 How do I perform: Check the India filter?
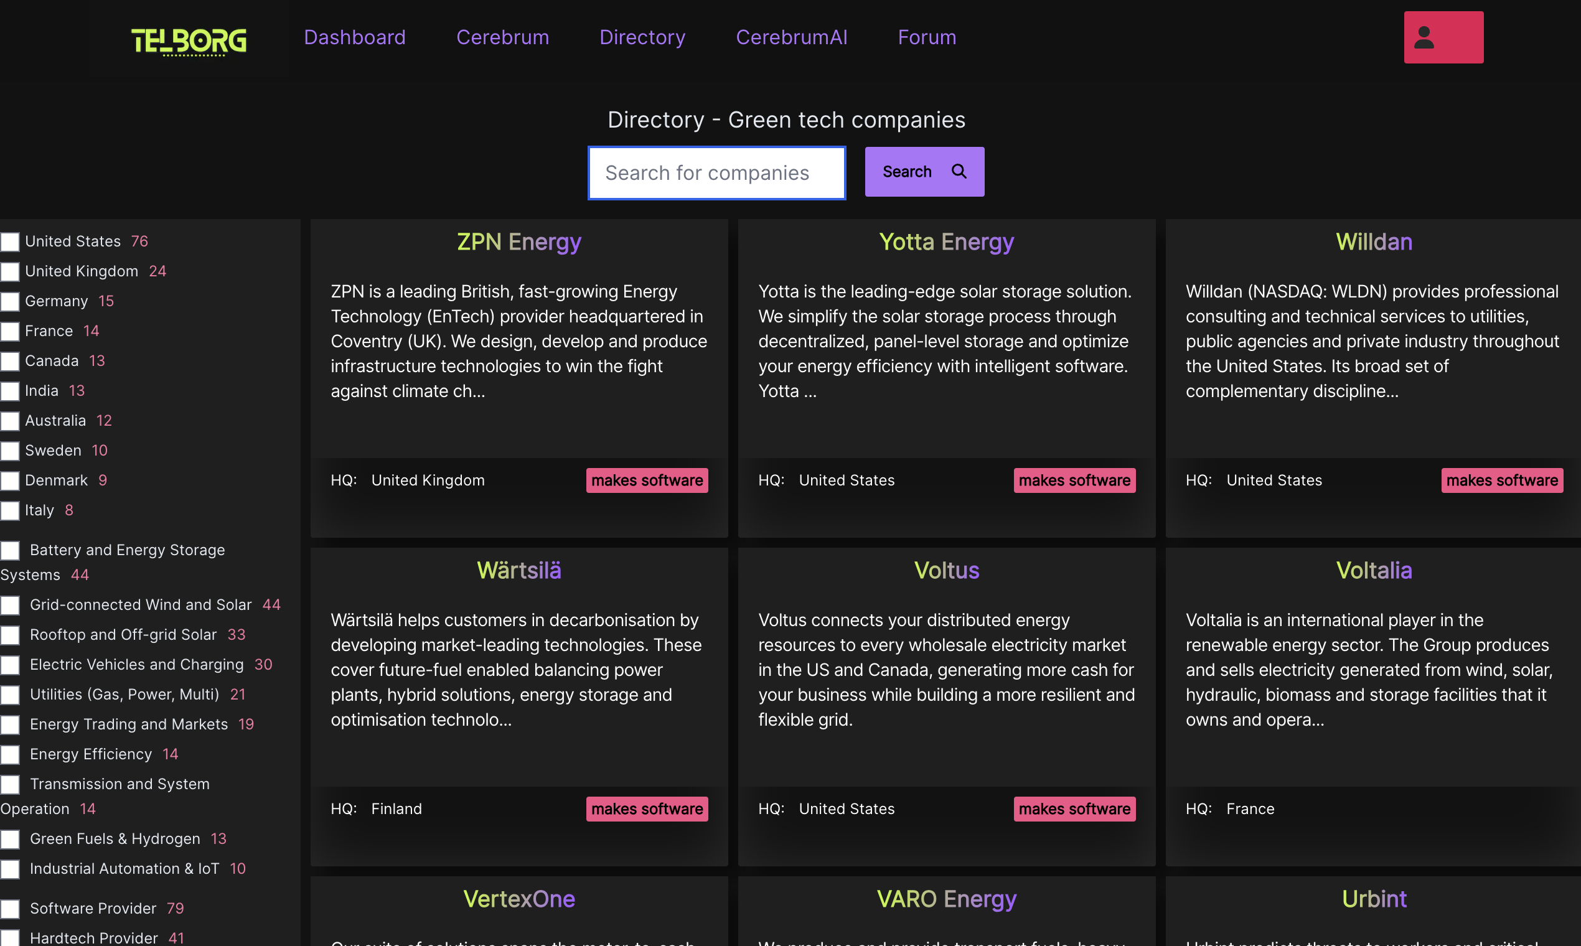click(x=10, y=391)
